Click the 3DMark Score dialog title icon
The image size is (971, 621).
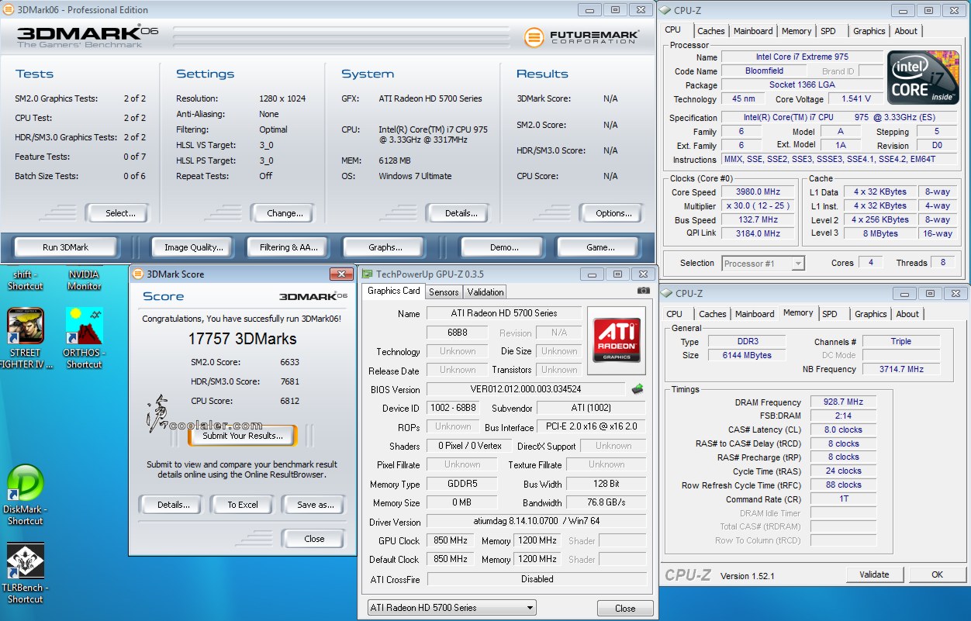tap(138, 274)
